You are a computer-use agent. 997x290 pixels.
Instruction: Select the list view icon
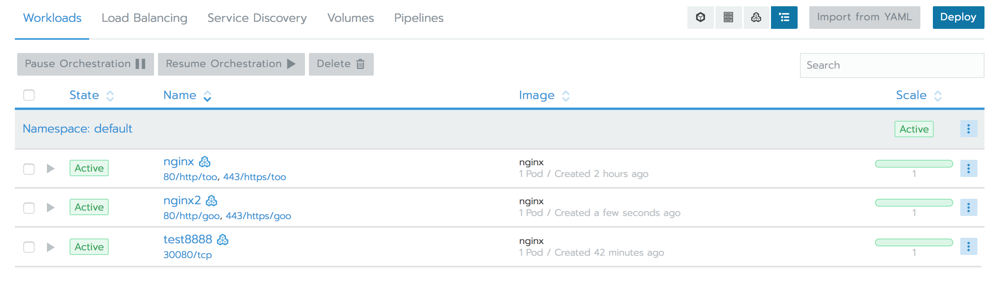pos(784,17)
